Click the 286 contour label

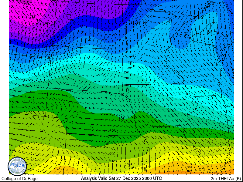(145, 22)
